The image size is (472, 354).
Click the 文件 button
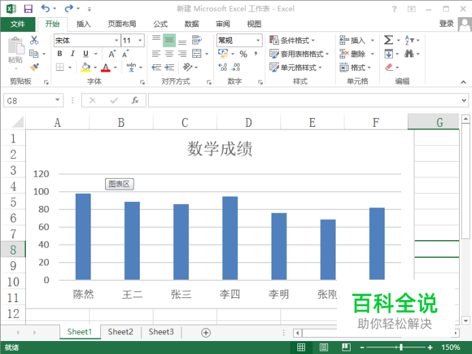[x=18, y=24]
